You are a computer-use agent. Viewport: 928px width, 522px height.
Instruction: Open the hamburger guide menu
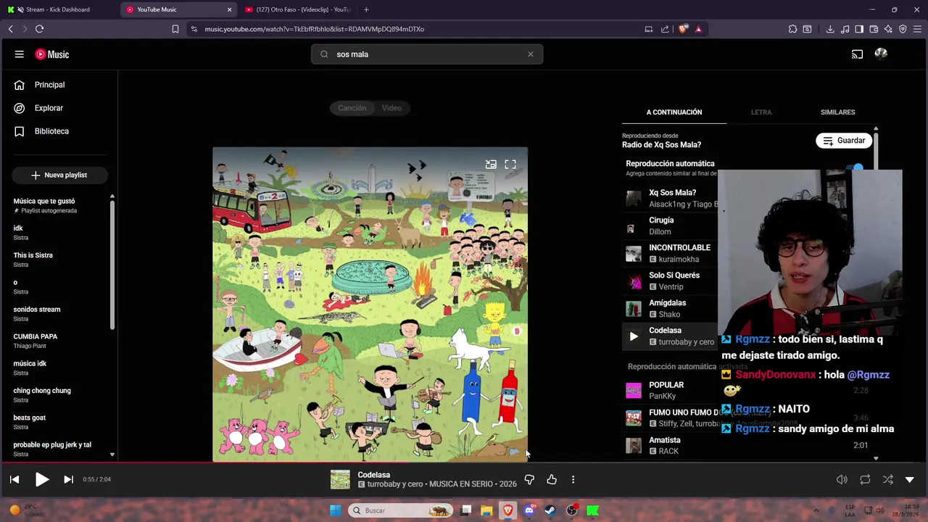click(20, 54)
